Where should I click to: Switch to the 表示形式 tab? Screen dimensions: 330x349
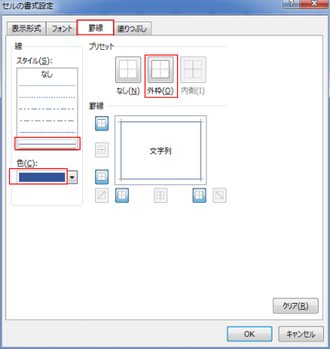pos(26,28)
